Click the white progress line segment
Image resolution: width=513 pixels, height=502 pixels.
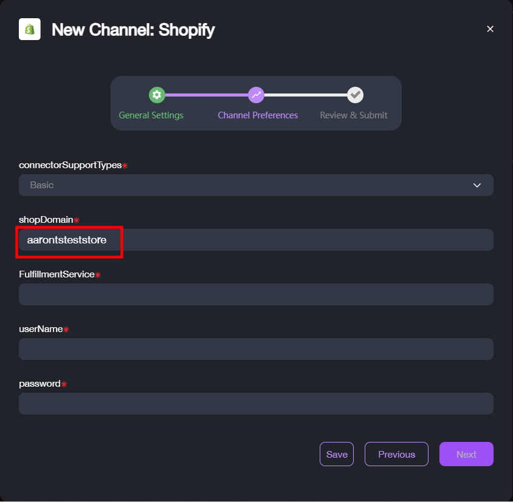tap(306, 95)
